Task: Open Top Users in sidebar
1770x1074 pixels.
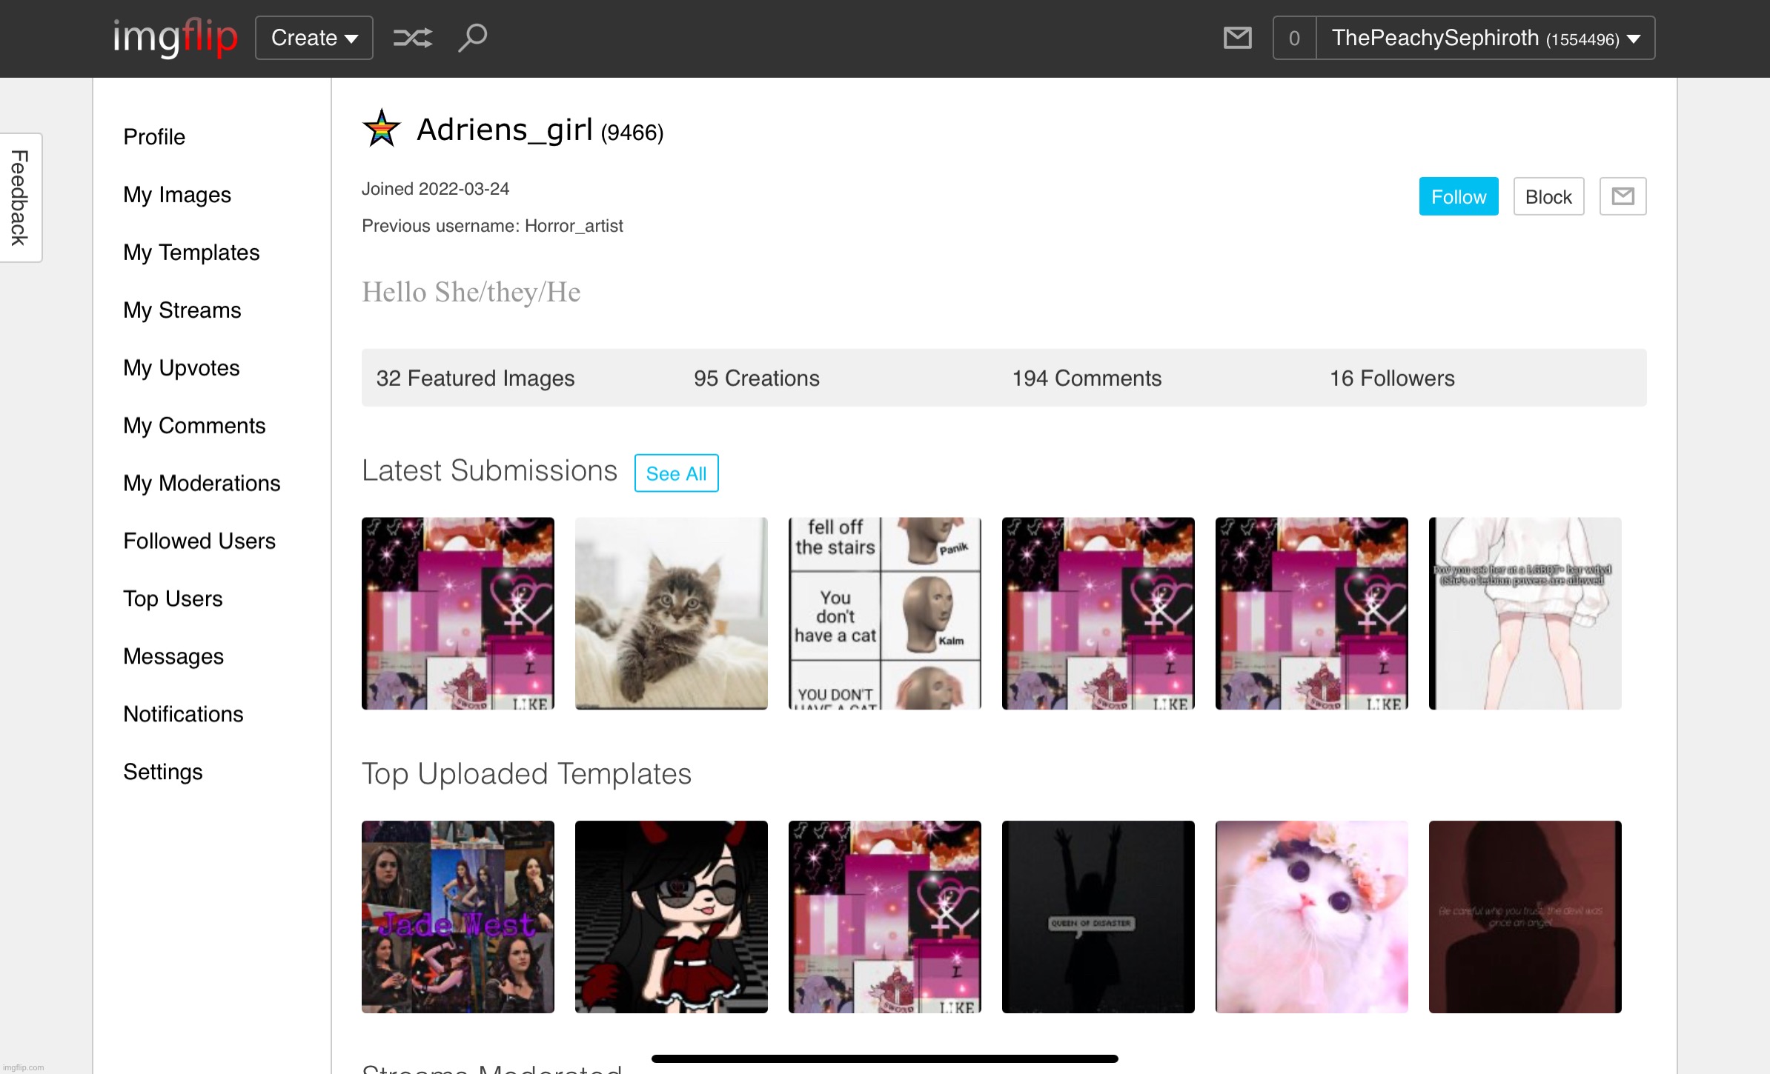Action: point(173,599)
